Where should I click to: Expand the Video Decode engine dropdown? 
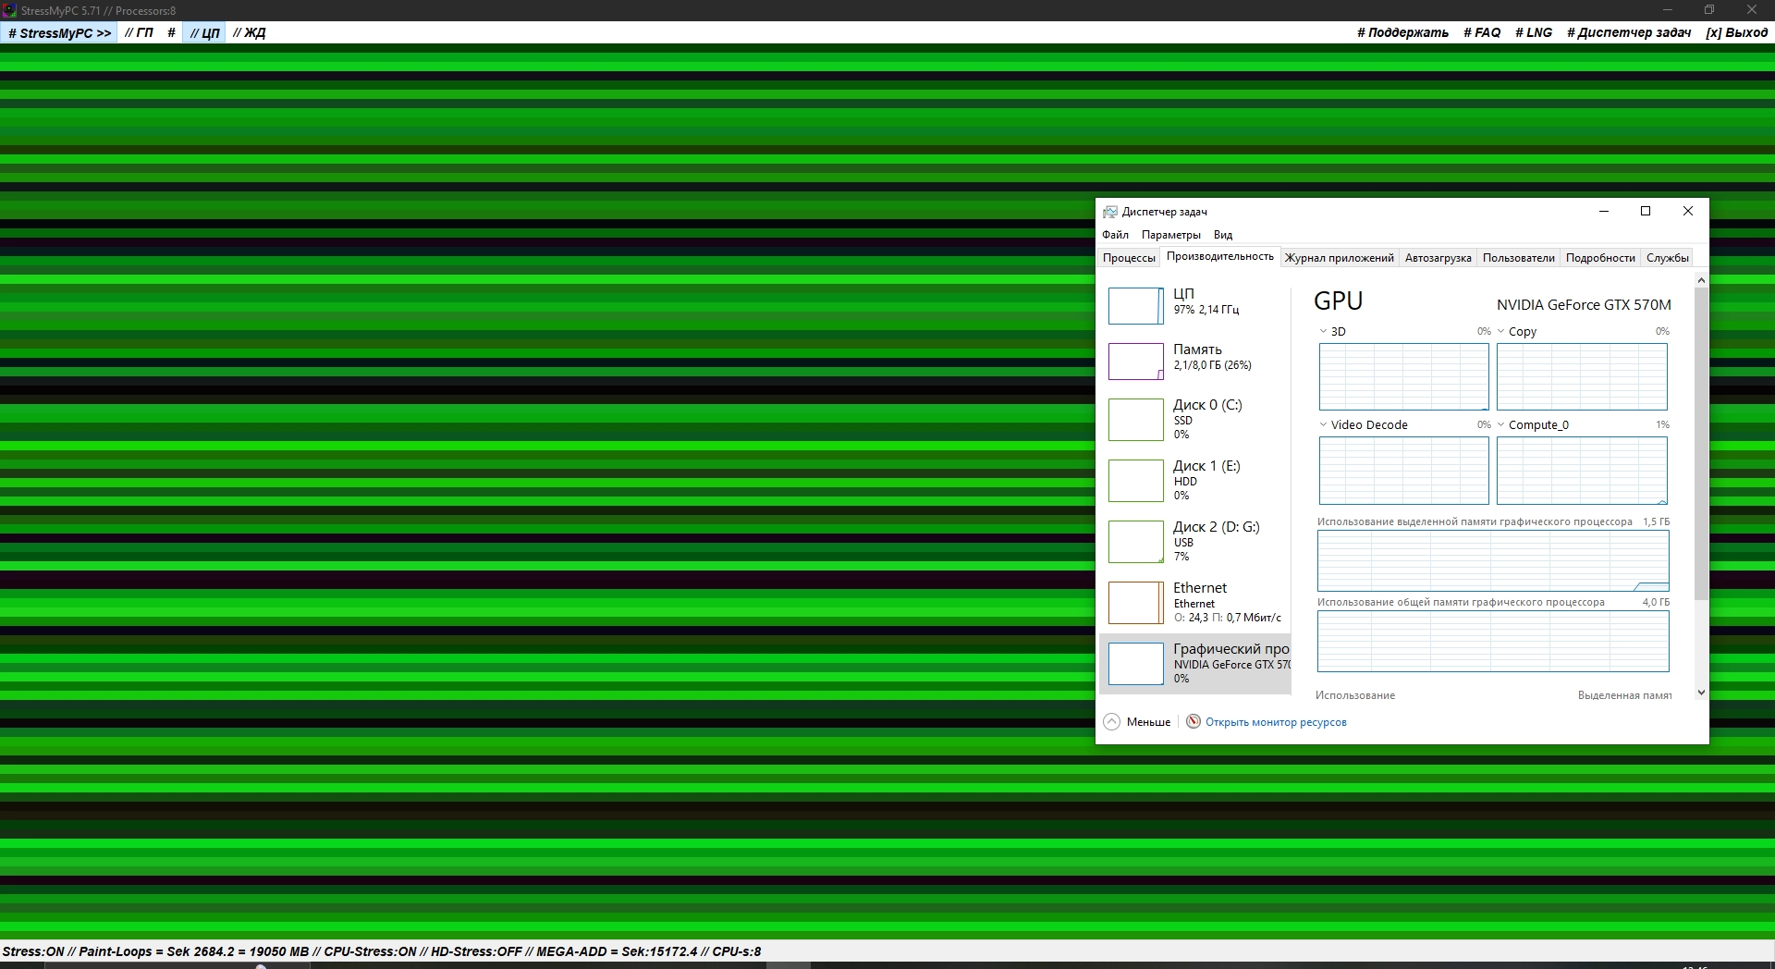click(1323, 425)
